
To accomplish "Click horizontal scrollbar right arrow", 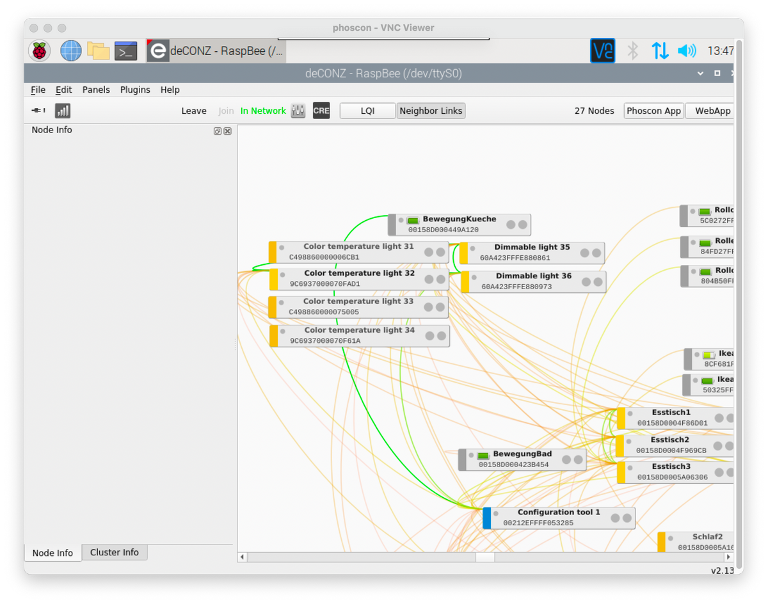I will (728, 557).
